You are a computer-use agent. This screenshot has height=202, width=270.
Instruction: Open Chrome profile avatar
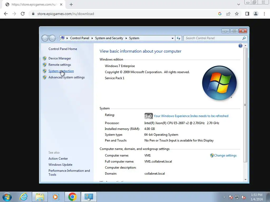tap(256, 14)
